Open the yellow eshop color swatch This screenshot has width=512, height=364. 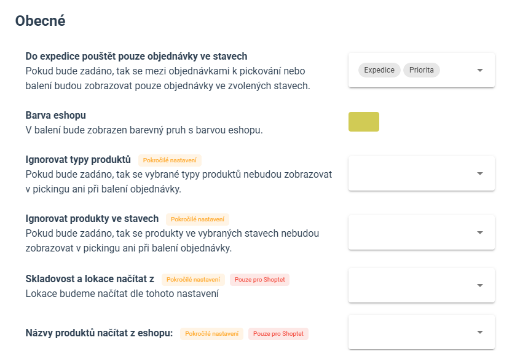[364, 122]
